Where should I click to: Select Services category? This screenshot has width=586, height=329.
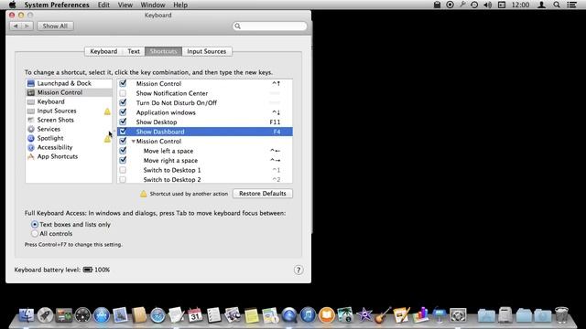[x=69, y=129]
